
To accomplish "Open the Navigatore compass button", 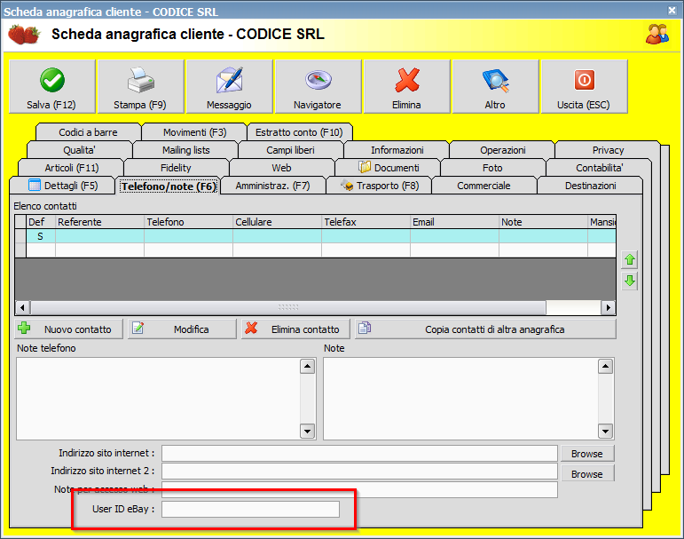I will point(318,86).
